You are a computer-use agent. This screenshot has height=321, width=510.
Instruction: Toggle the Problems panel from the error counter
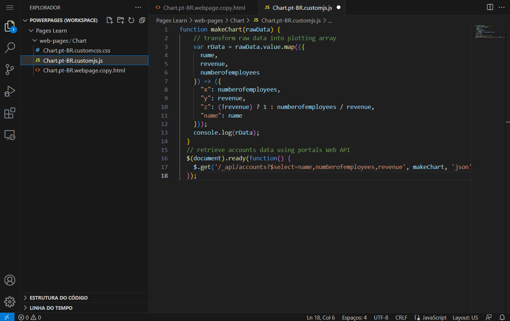[x=28, y=317]
